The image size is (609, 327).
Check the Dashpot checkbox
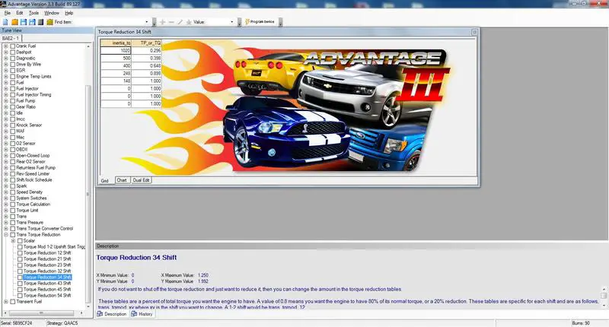coord(12,52)
